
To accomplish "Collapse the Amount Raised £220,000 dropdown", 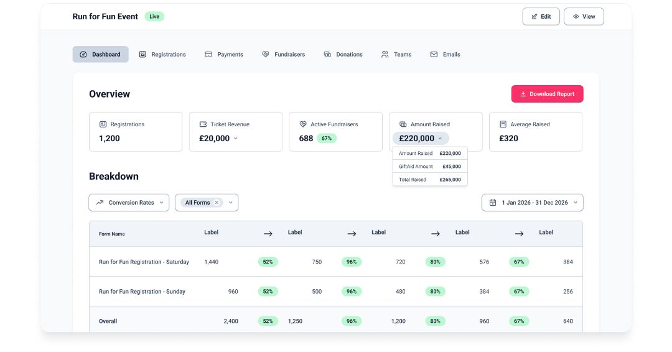I will click(x=421, y=138).
